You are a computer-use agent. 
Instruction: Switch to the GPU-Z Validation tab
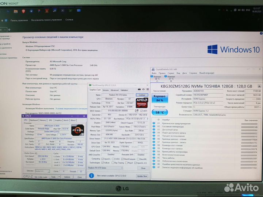click(x=124, y=90)
